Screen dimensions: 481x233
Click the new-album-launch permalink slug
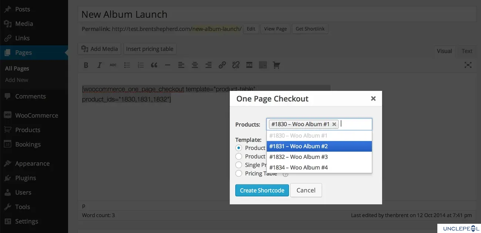[216, 29]
